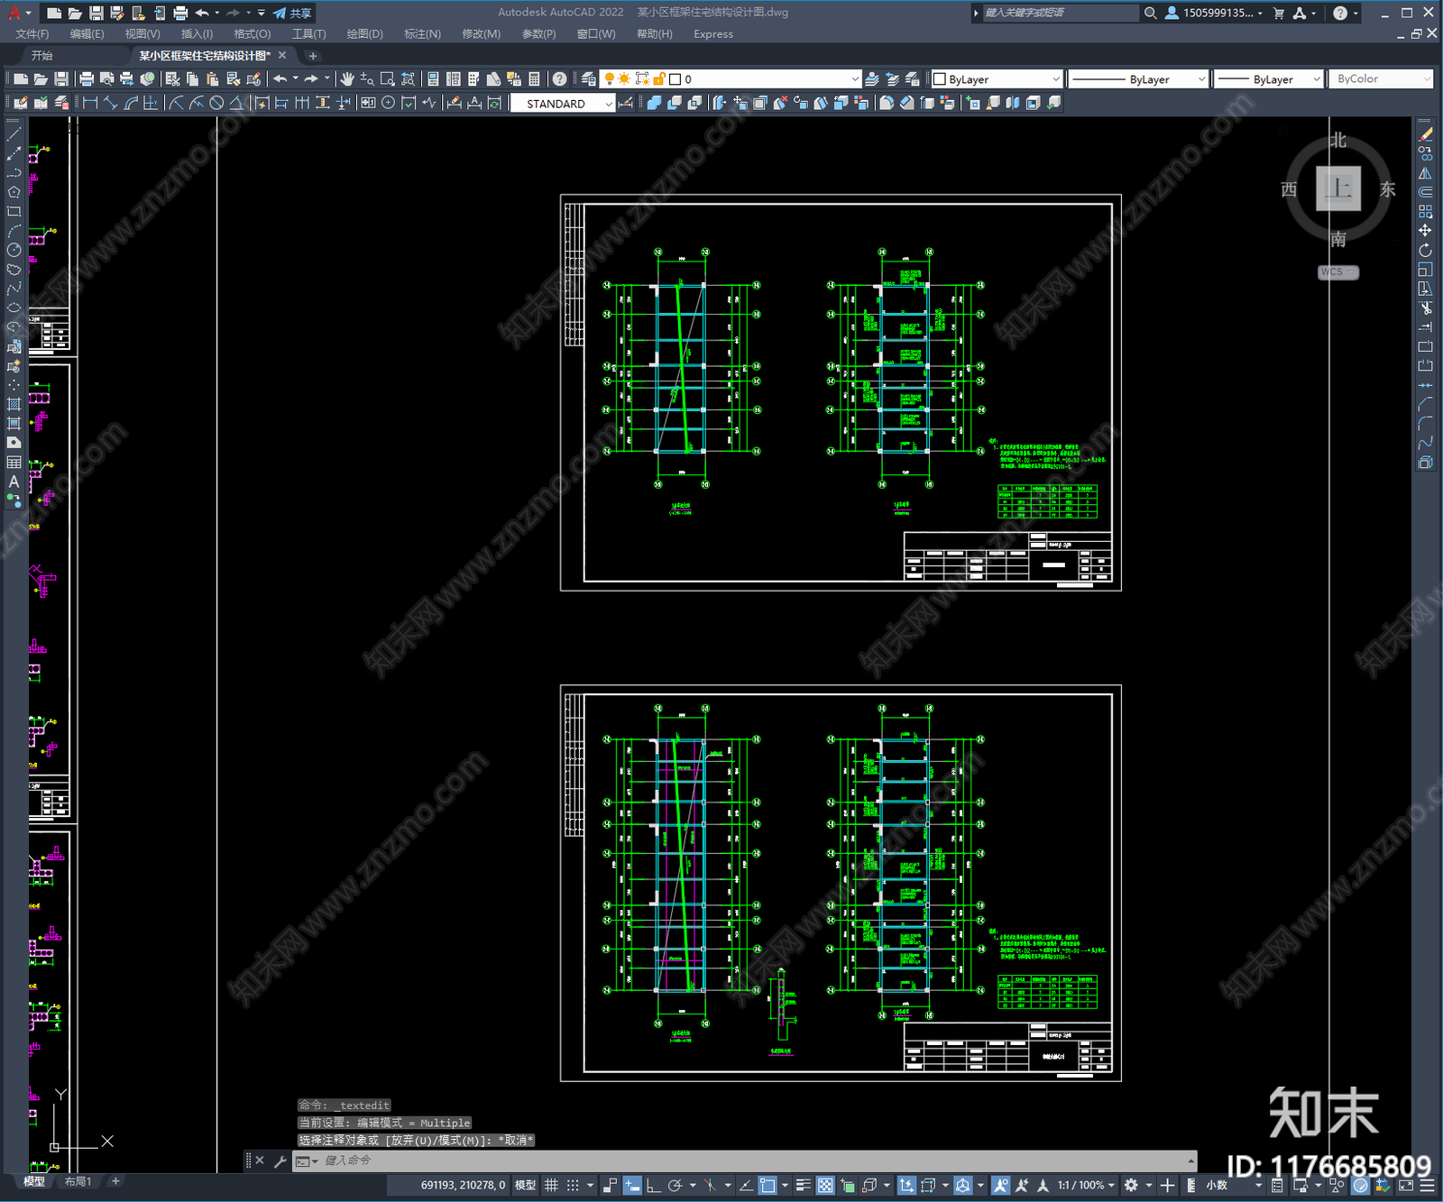Select the Table tool in draw toolbar
Screen dimensions: 1443x1202
(14, 462)
